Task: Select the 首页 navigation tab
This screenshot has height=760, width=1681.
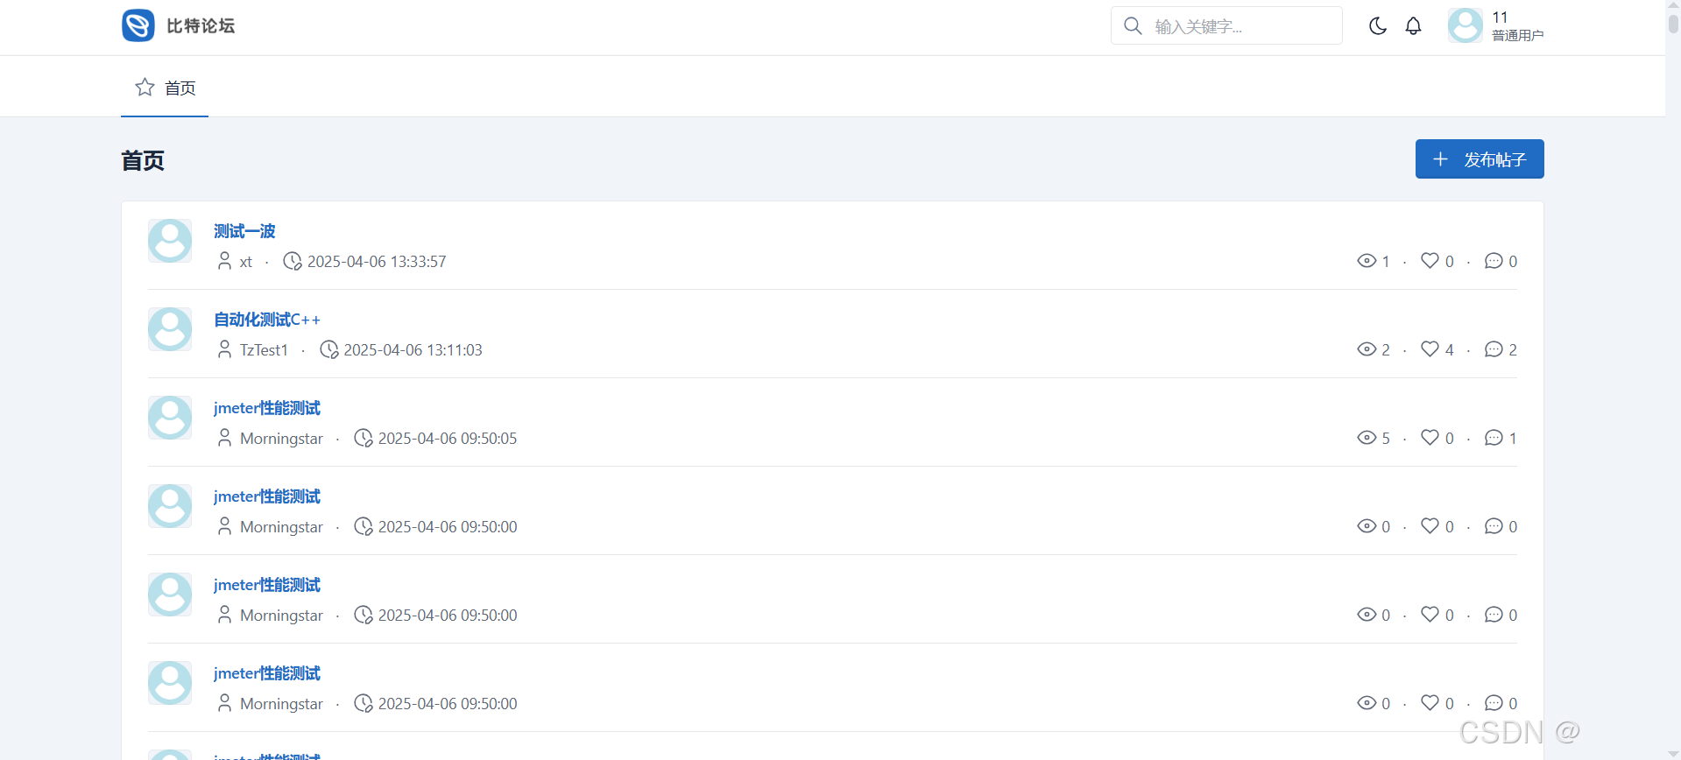Action: (x=165, y=88)
